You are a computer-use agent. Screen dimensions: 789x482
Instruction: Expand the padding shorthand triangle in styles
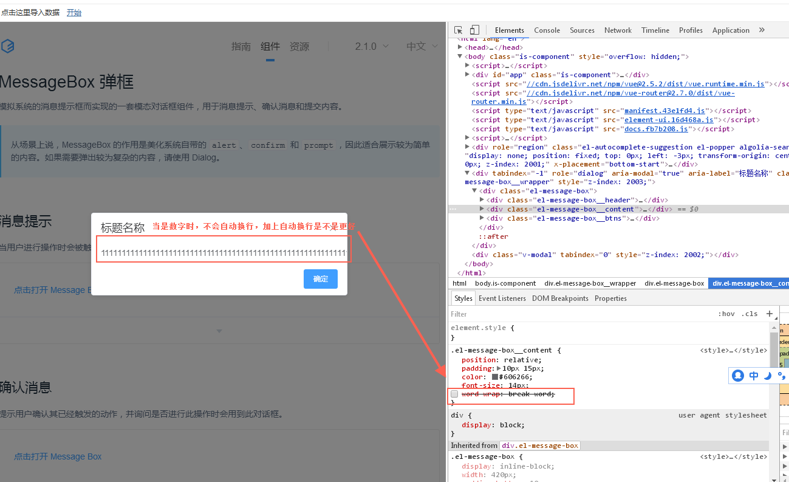coord(499,368)
